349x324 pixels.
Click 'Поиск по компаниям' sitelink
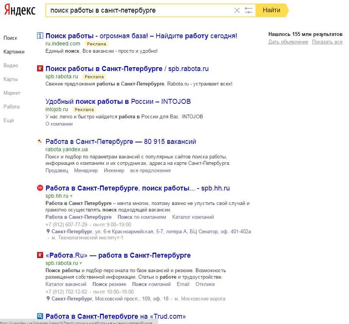click(x=142, y=217)
